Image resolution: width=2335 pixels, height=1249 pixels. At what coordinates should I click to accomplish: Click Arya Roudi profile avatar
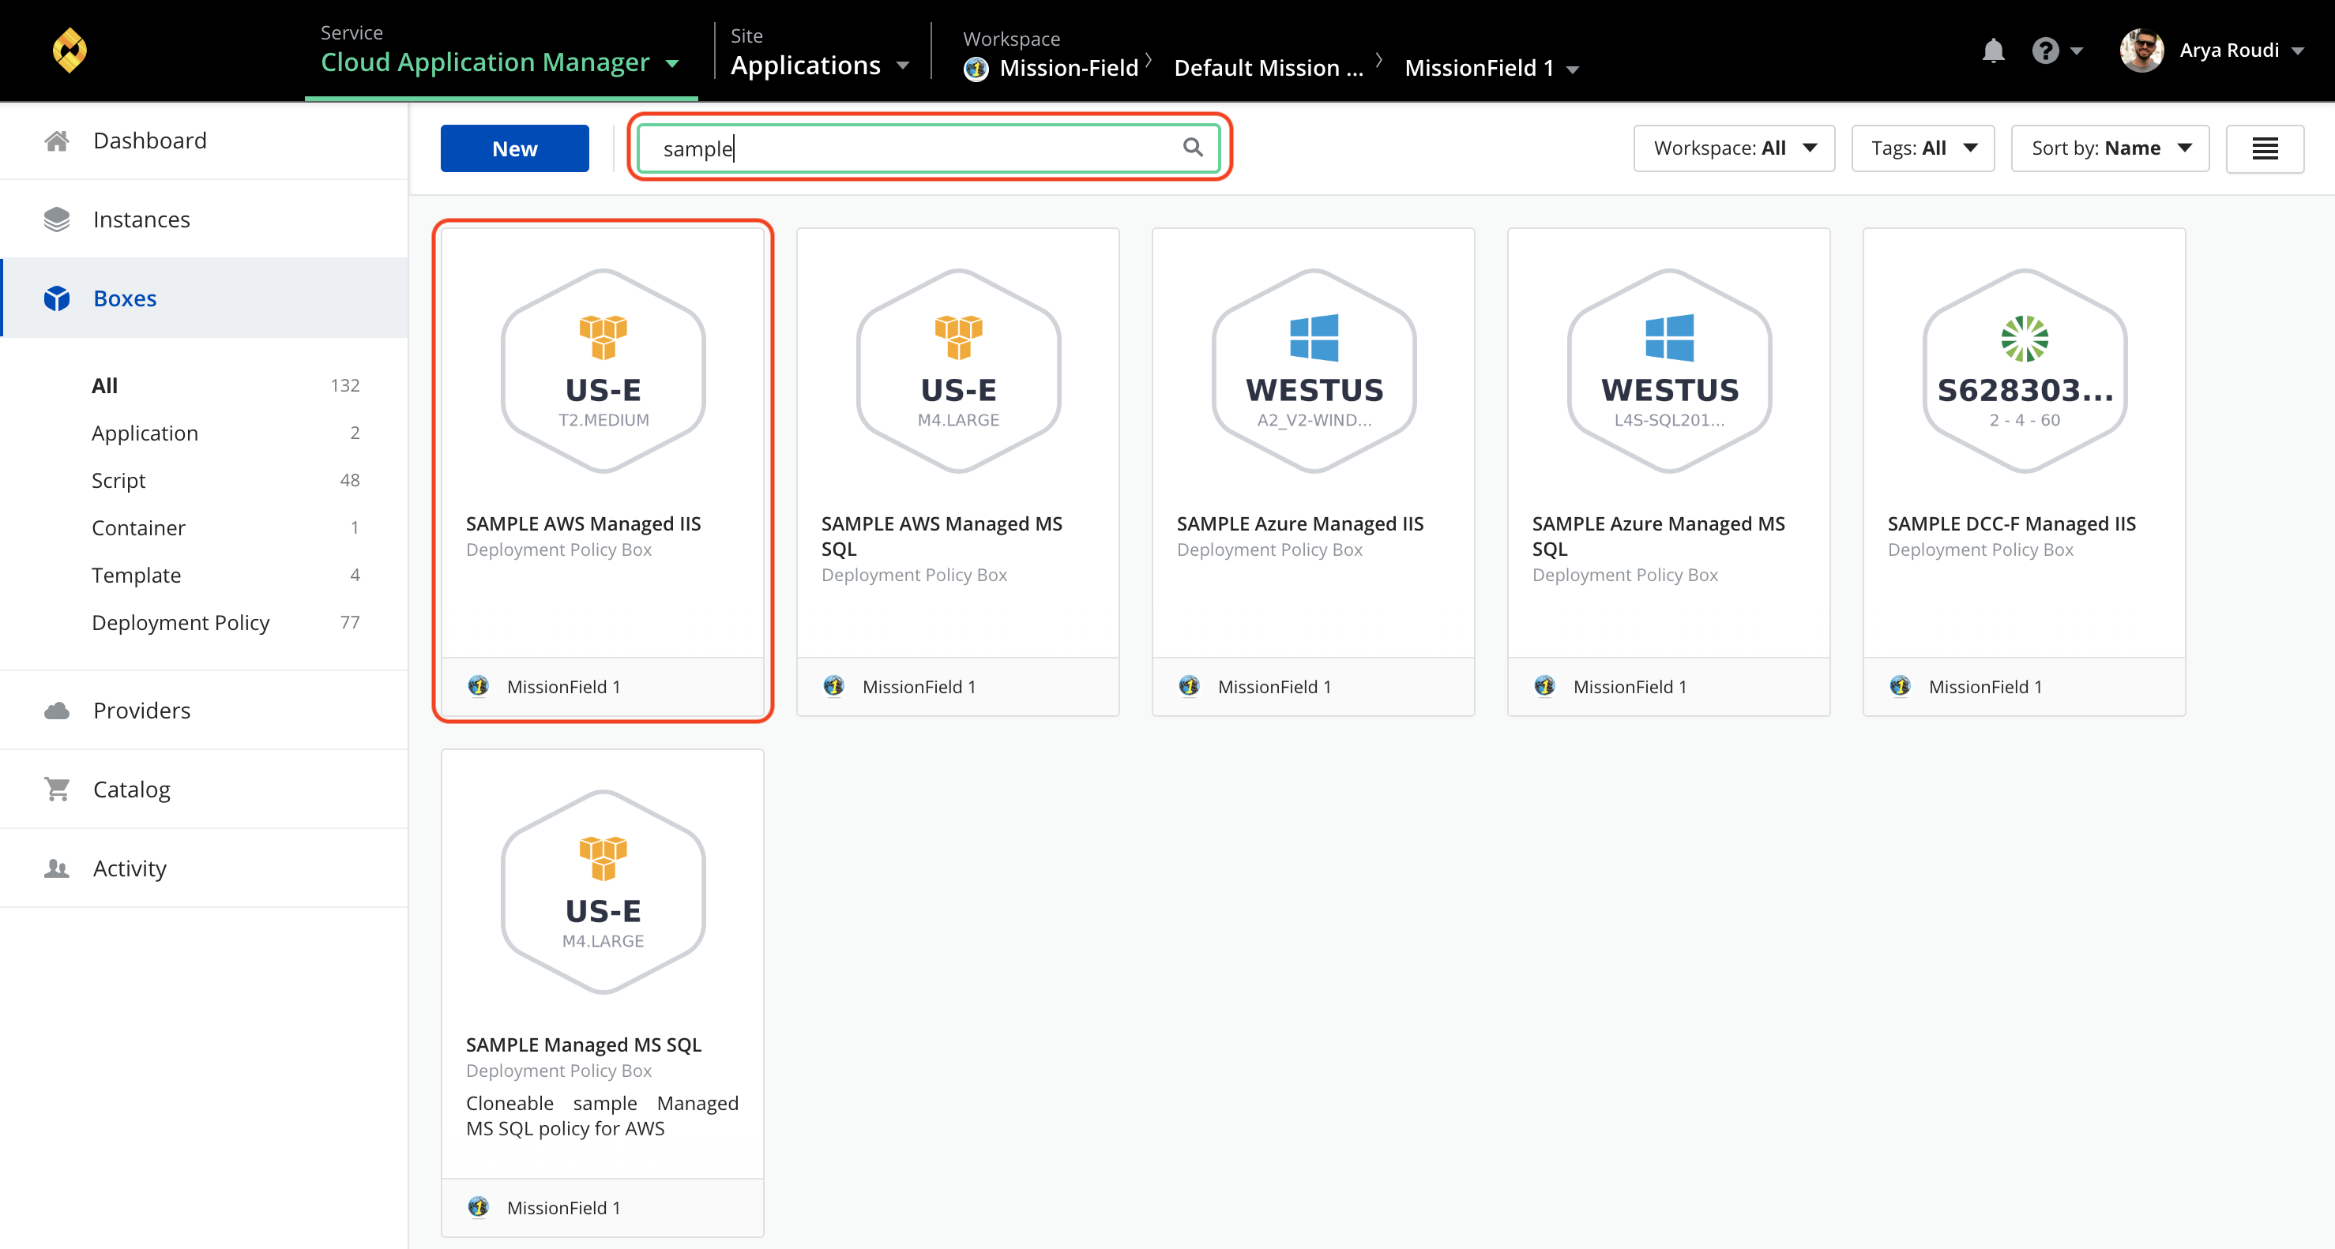[x=2141, y=50]
